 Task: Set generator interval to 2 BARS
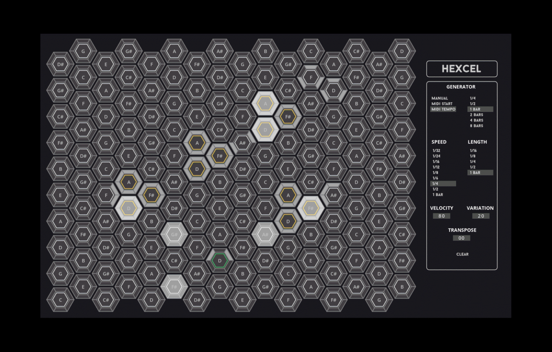(476, 115)
